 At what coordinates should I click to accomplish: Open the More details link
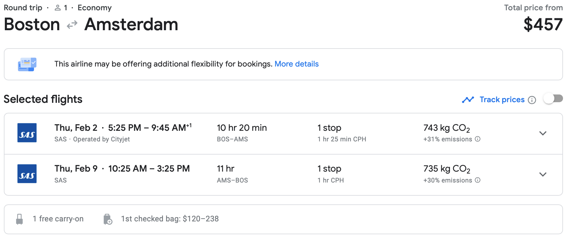coord(296,64)
